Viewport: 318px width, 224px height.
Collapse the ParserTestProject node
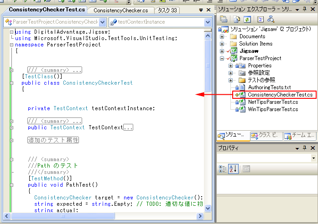click(x=222, y=58)
